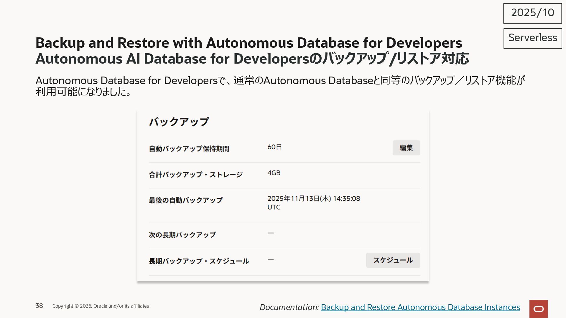Click the slide number 38

pos(39,306)
